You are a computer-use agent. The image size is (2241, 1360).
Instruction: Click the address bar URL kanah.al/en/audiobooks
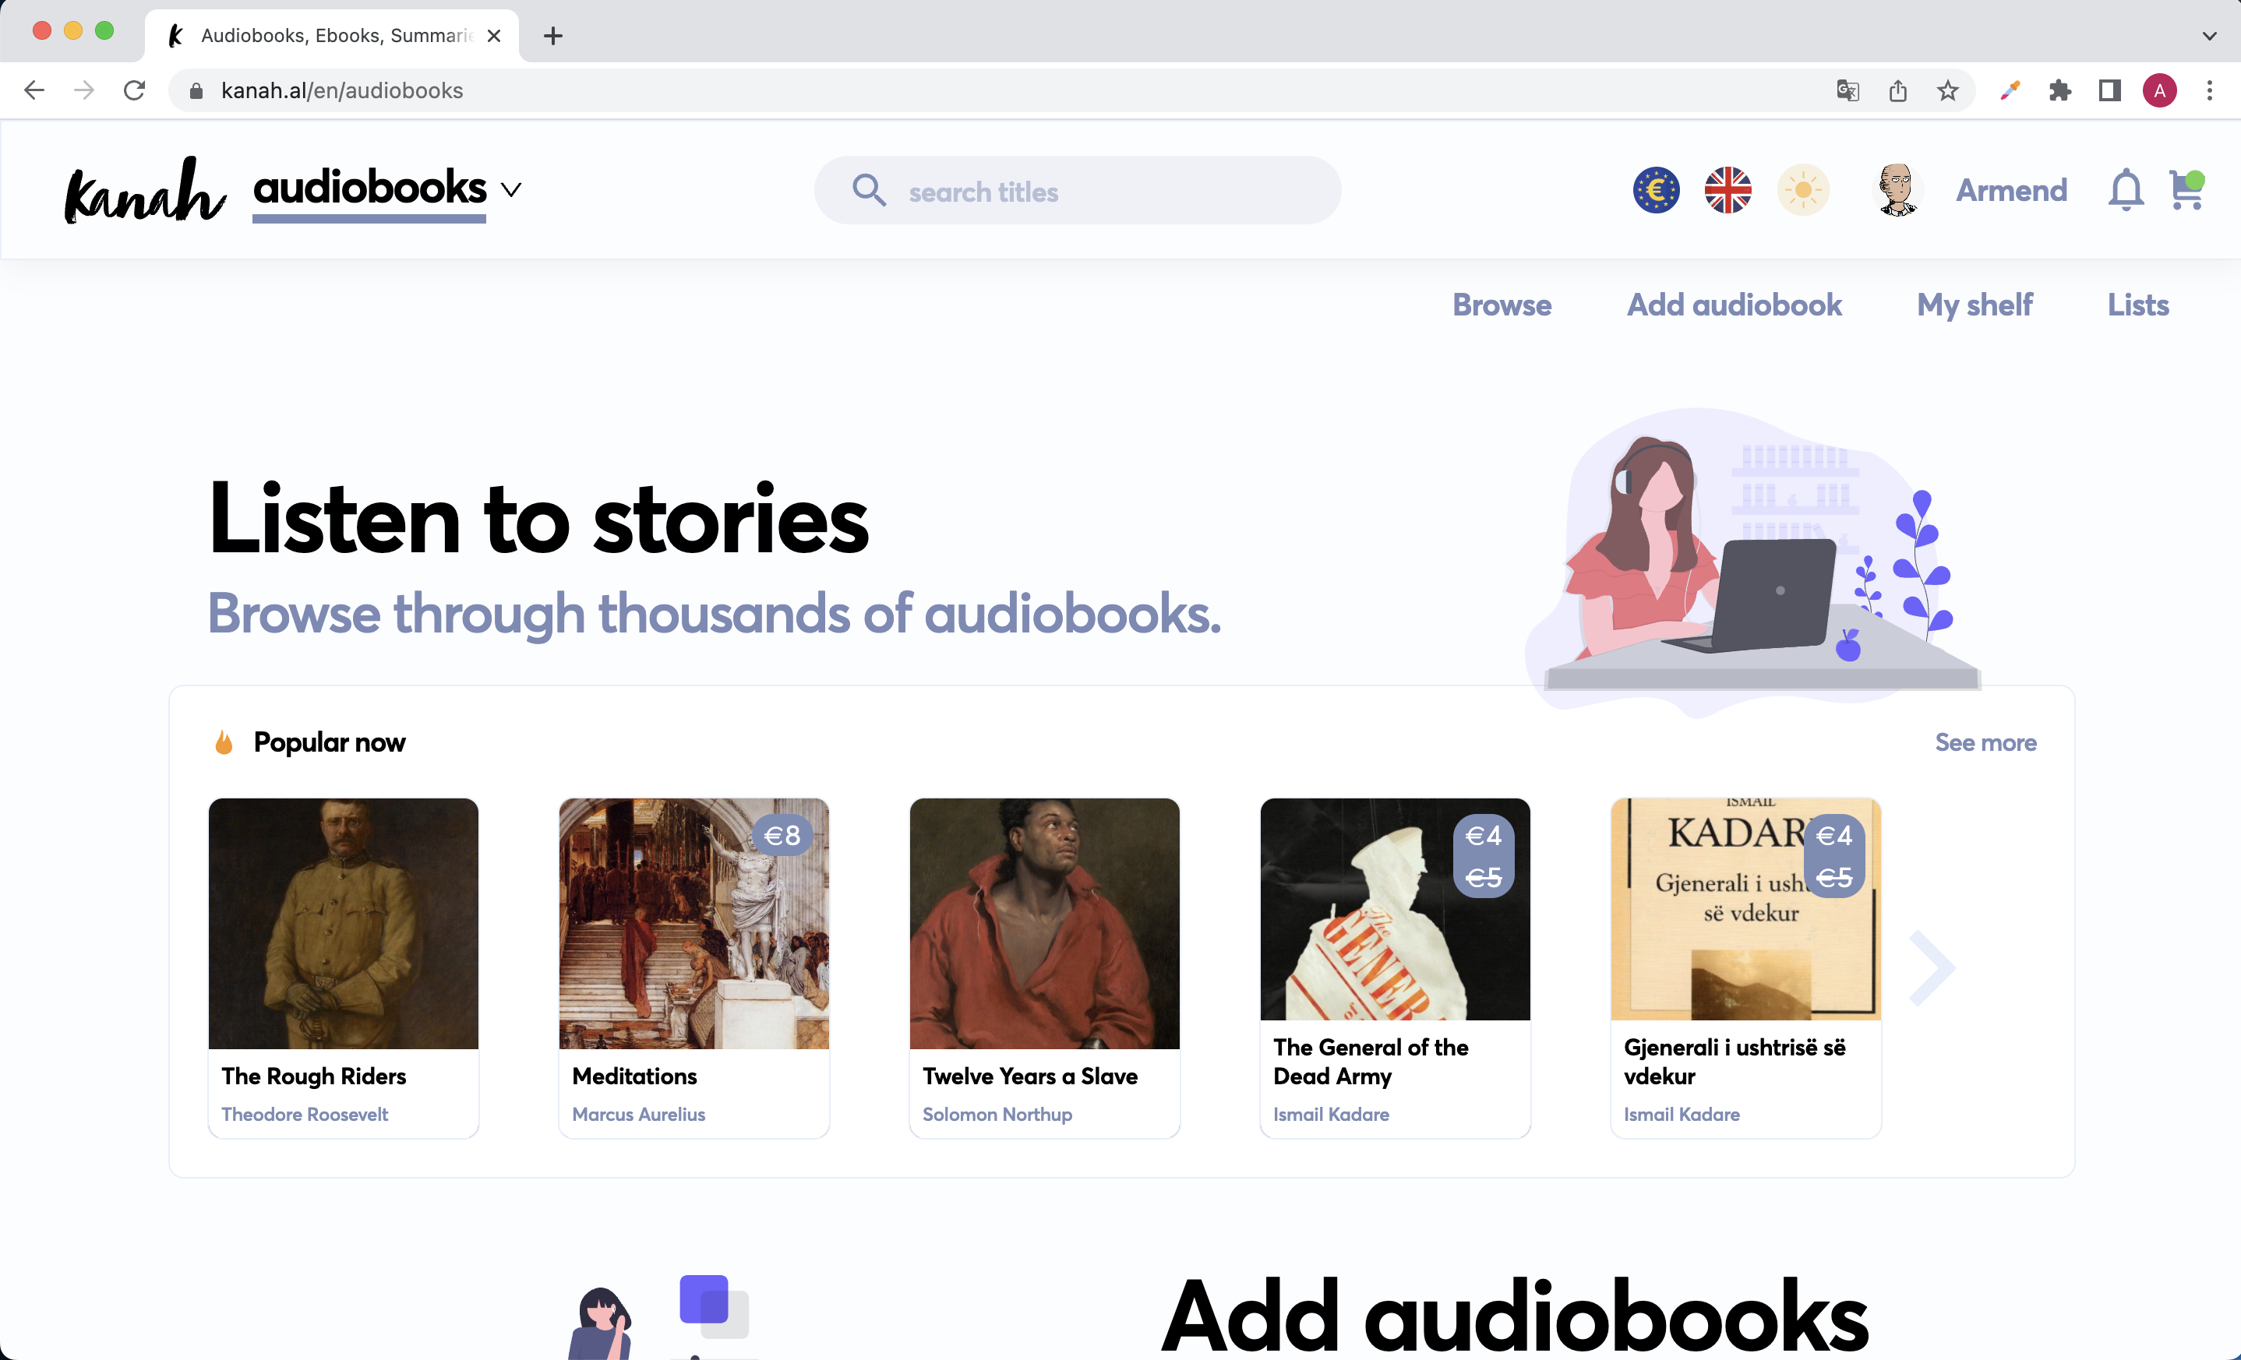tap(342, 91)
